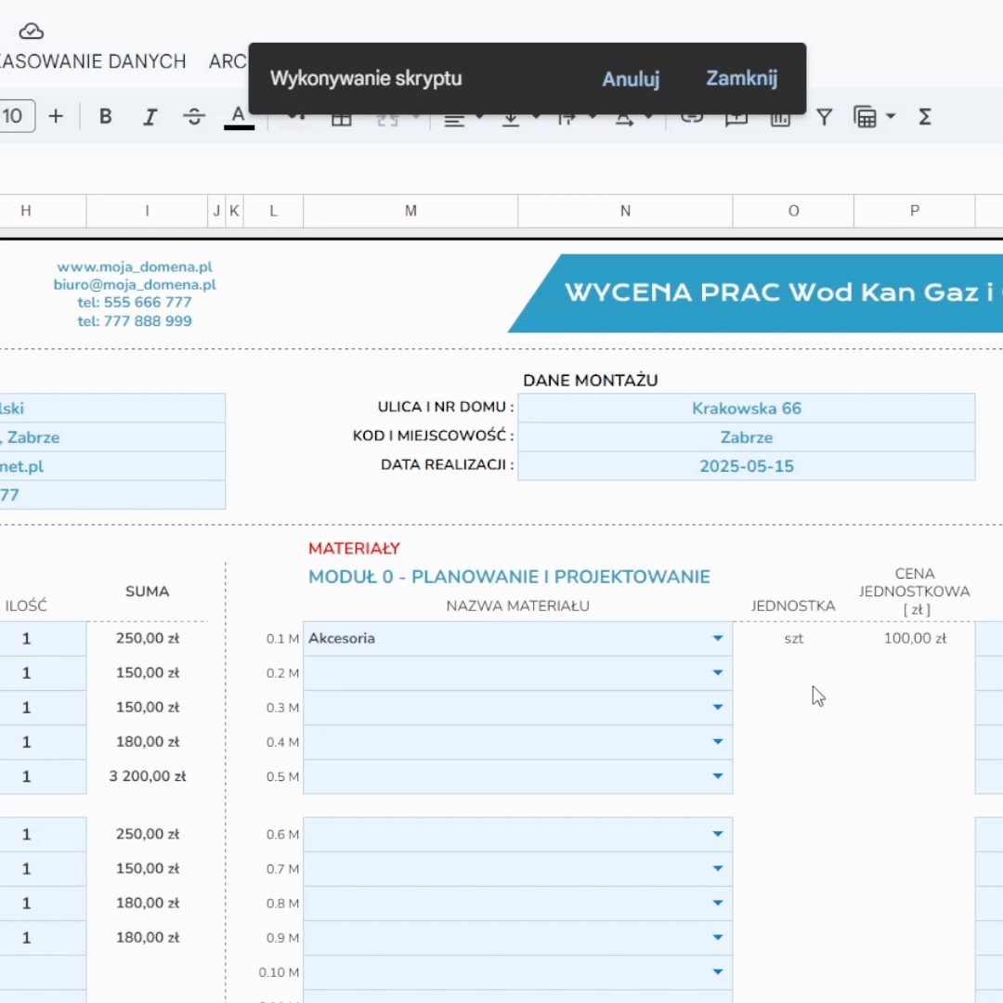This screenshot has height=1003, width=1003.
Task: Toggle bold formatting
Action: coord(106,116)
